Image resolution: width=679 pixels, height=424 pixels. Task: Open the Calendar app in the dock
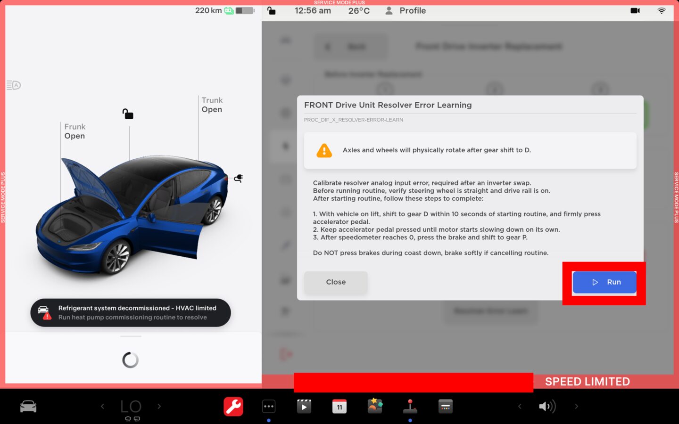pyautogui.click(x=339, y=407)
